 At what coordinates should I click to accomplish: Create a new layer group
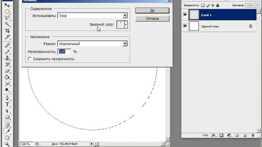[237, 135]
